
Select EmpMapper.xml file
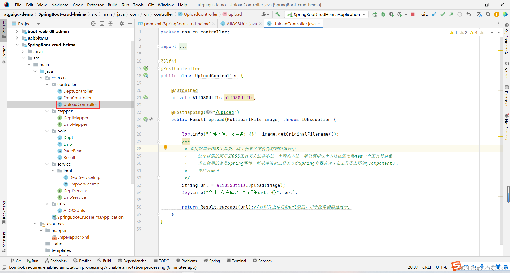click(73, 237)
